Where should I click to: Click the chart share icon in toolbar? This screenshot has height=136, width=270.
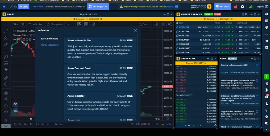pos(170,24)
